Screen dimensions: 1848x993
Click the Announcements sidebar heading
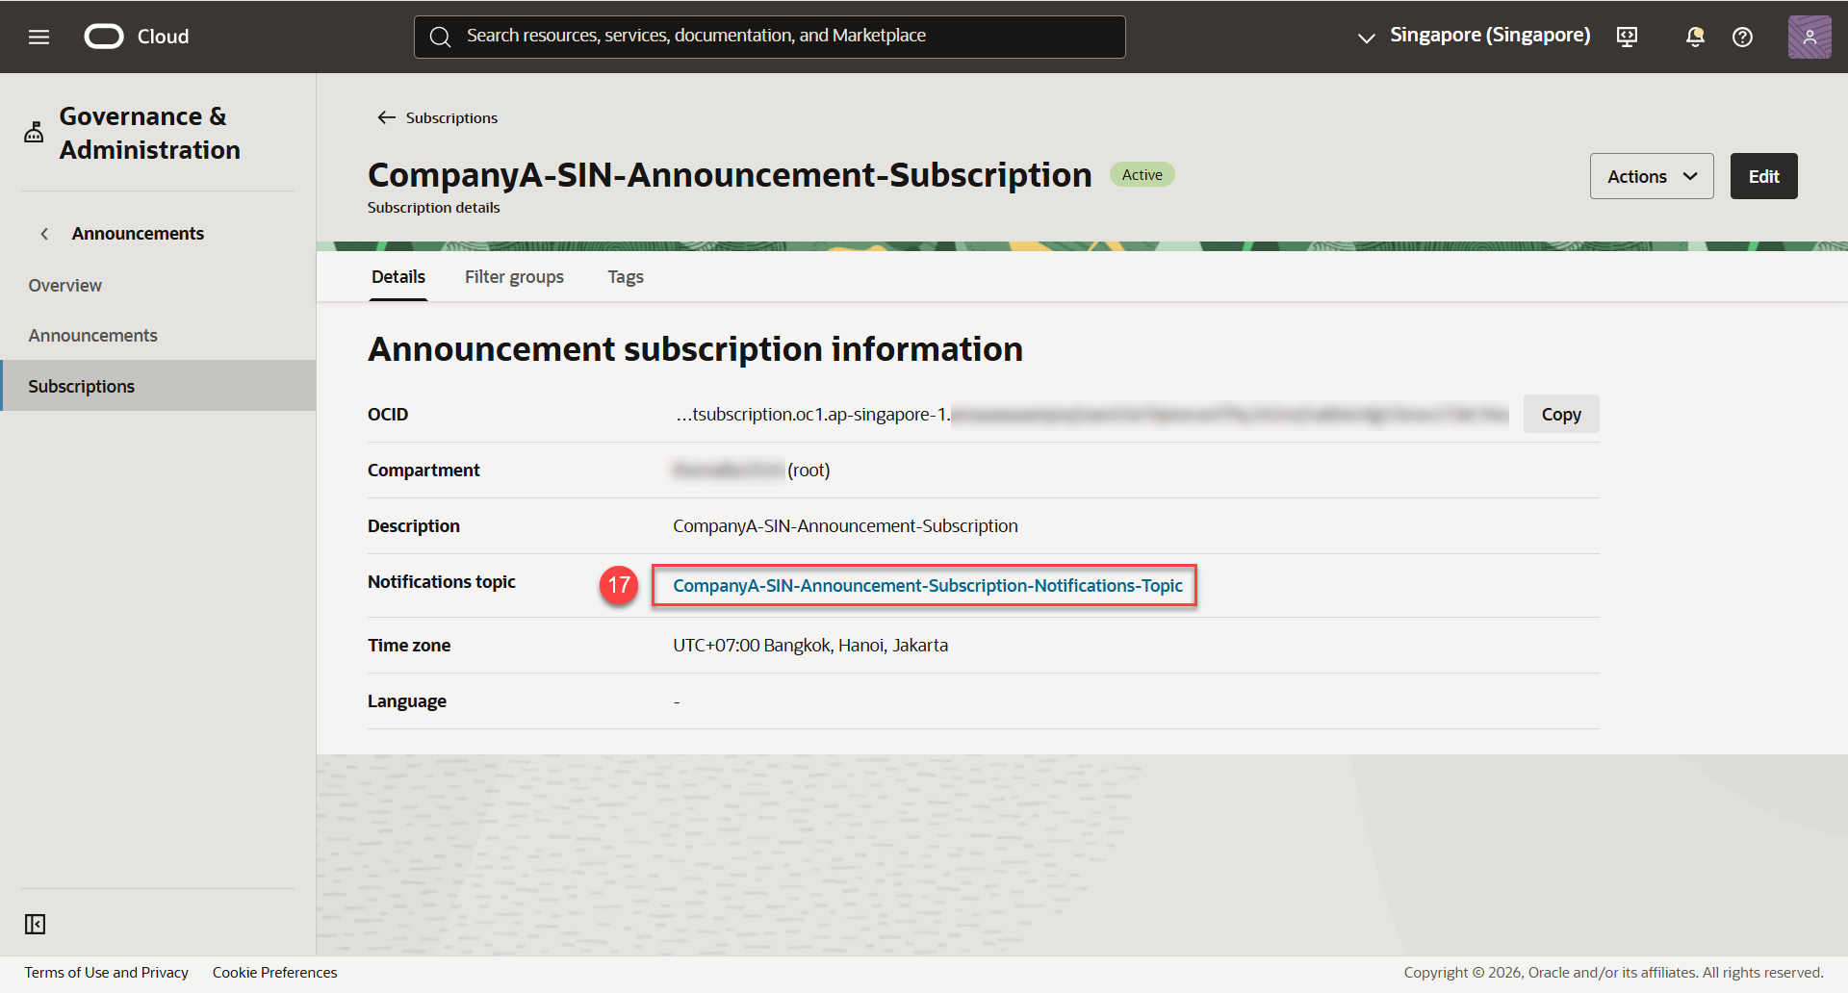138,234
